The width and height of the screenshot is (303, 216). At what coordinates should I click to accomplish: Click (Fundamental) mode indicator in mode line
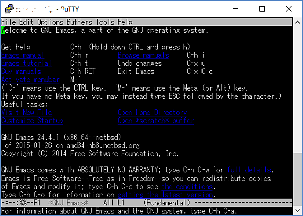click(167, 203)
